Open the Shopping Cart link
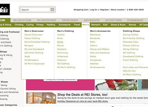The width and height of the screenshot is (148, 107). pyautogui.click(x=81, y=10)
